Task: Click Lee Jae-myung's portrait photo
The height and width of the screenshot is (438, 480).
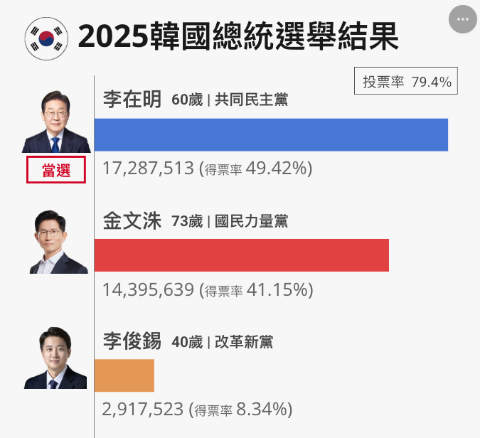Action: click(56, 122)
